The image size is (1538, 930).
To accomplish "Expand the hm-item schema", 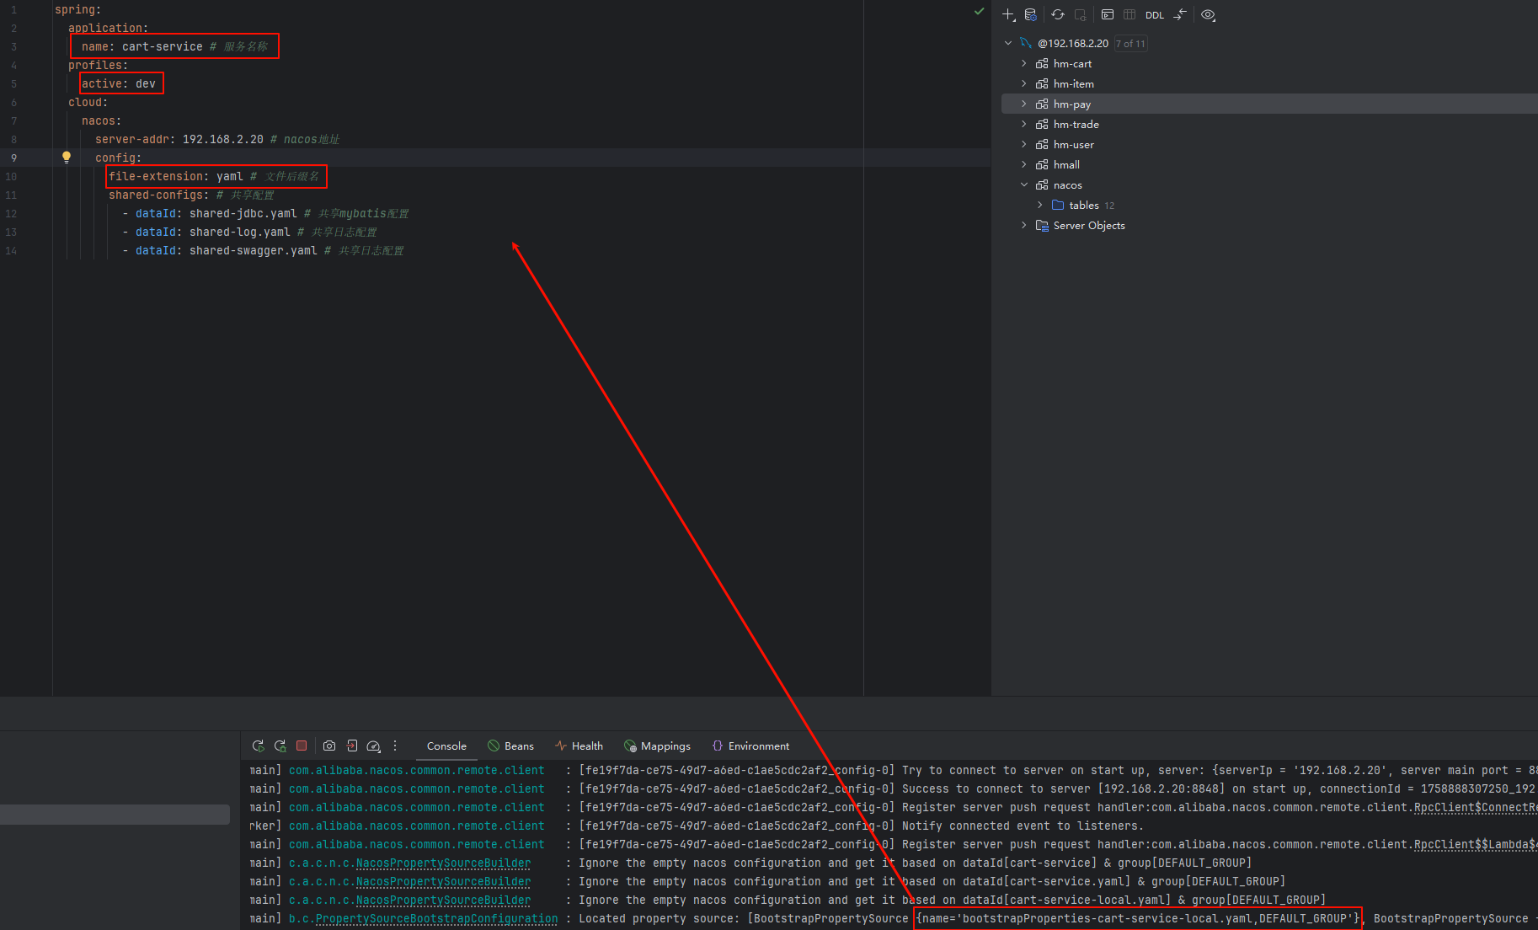I will tap(1024, 83).
